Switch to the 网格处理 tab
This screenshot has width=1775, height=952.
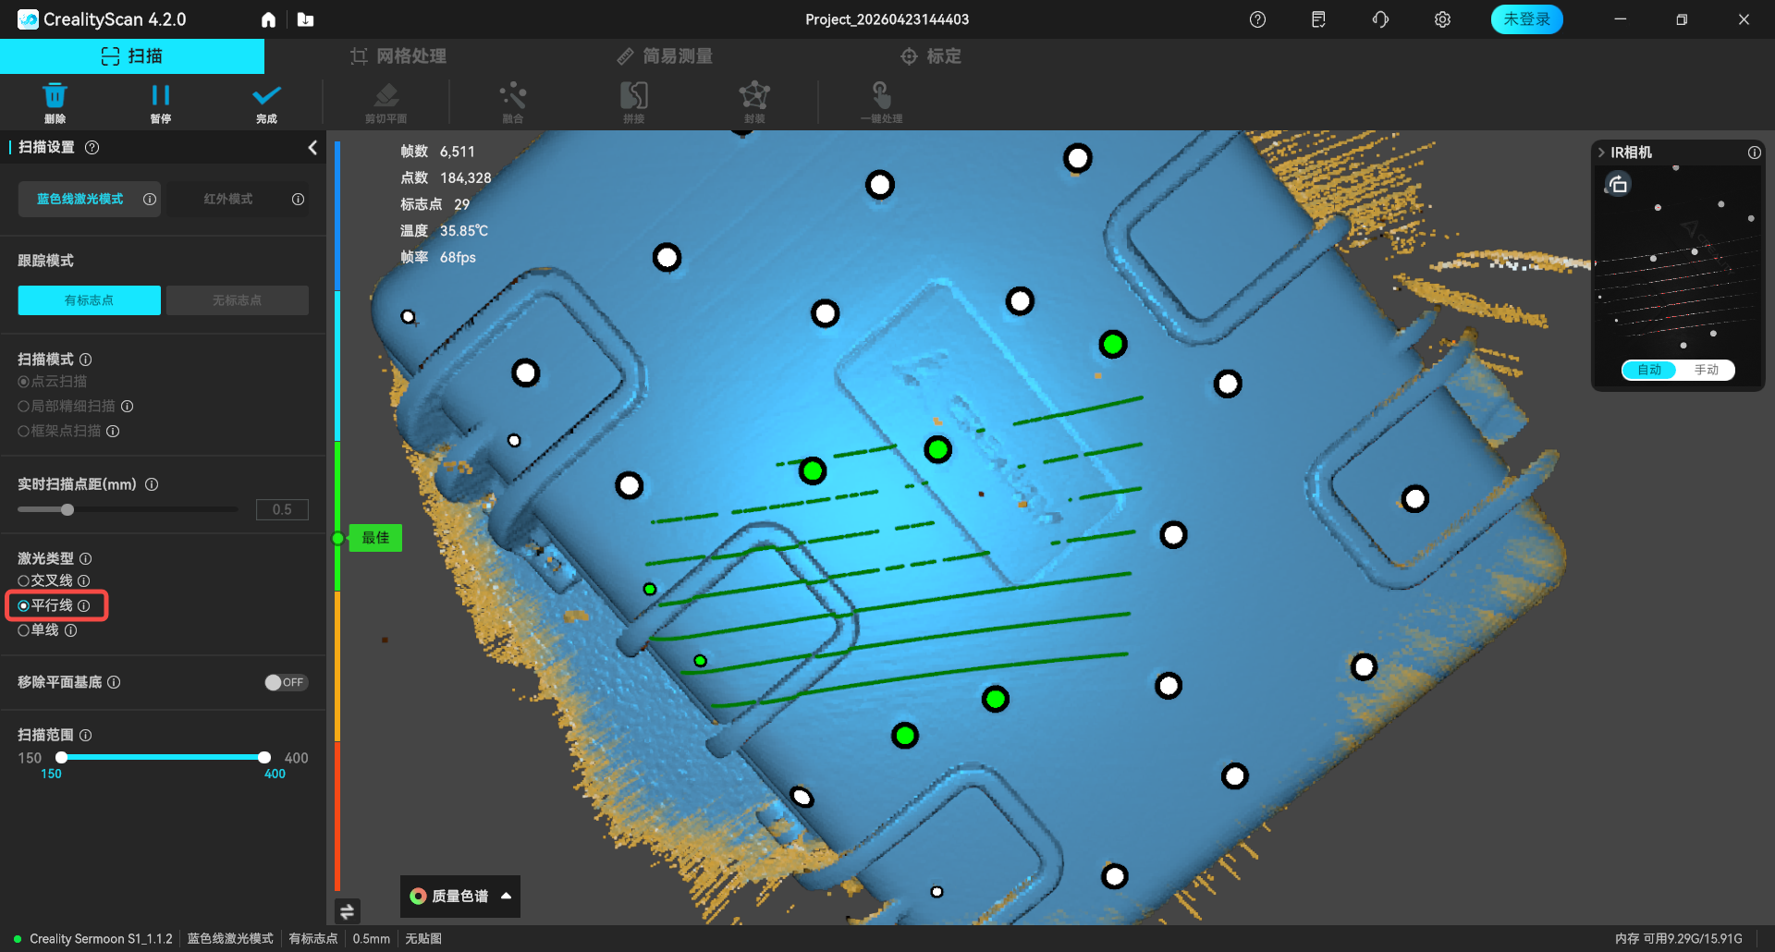pos(398,56)
